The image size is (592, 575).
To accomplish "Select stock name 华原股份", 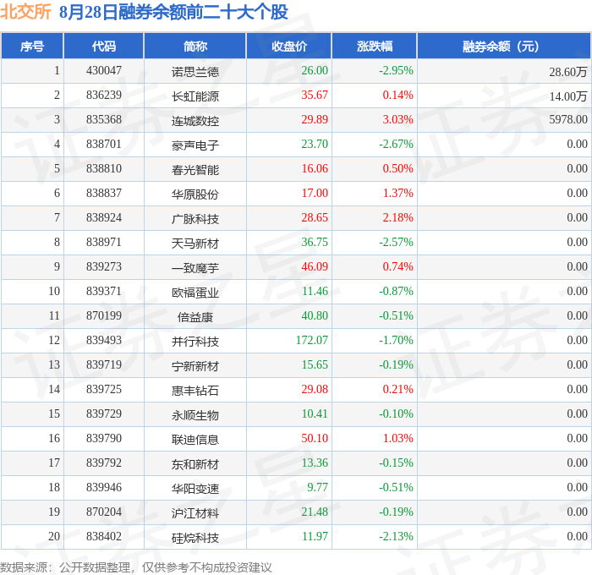I will coord(195,194).
